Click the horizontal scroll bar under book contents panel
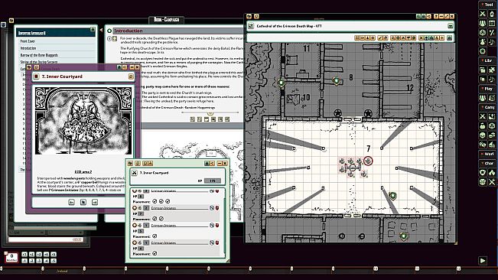This screenshot has width=498, height=280. coord(55,228)
